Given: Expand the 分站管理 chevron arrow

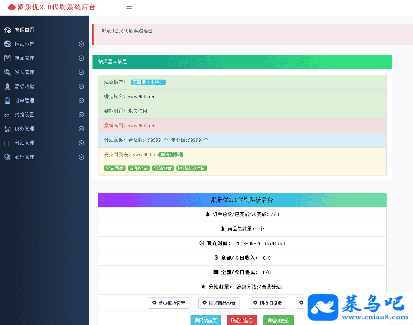Looking at the screenshot, I should coord(81,143).
